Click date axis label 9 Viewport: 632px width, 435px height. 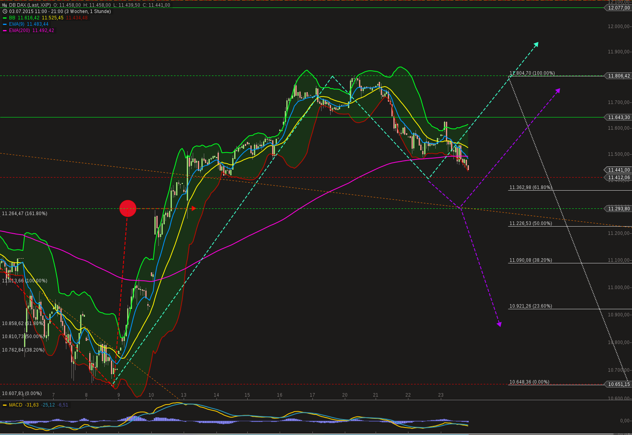click(118, 395)
